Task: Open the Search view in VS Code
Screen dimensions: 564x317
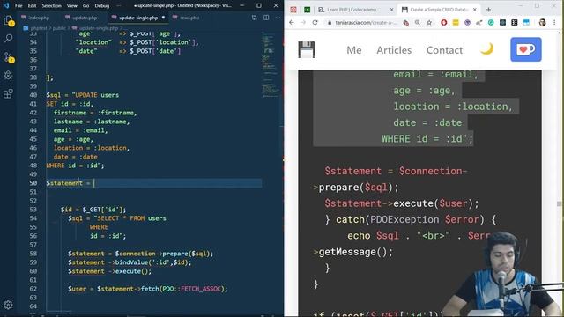Action: point(8,38)
